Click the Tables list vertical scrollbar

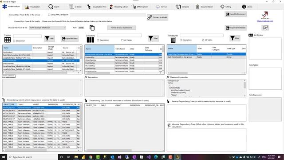click(81, 58)
